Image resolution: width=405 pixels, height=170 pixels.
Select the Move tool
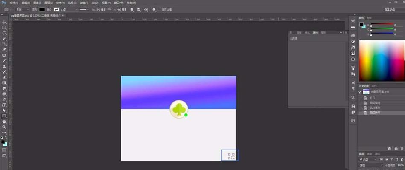[4, 22]
